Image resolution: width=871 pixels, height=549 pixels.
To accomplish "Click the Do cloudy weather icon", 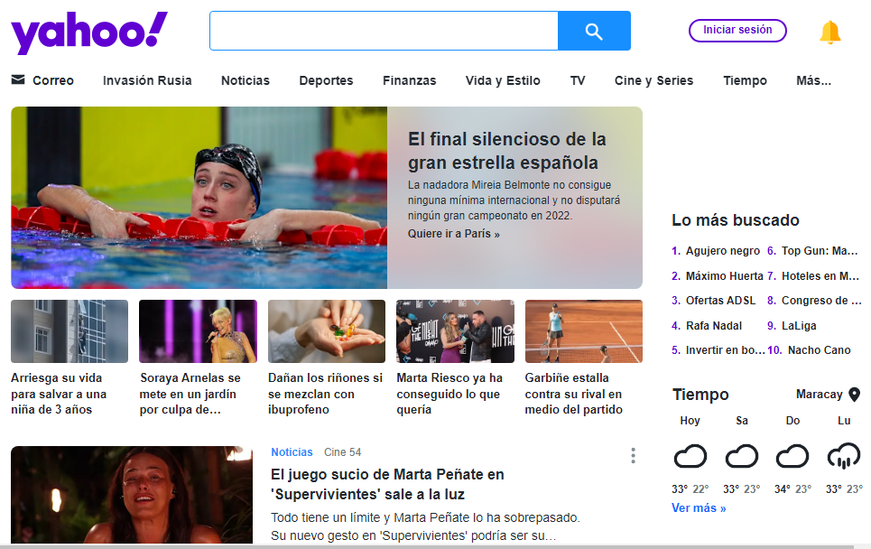I will [x=792, y=456].
